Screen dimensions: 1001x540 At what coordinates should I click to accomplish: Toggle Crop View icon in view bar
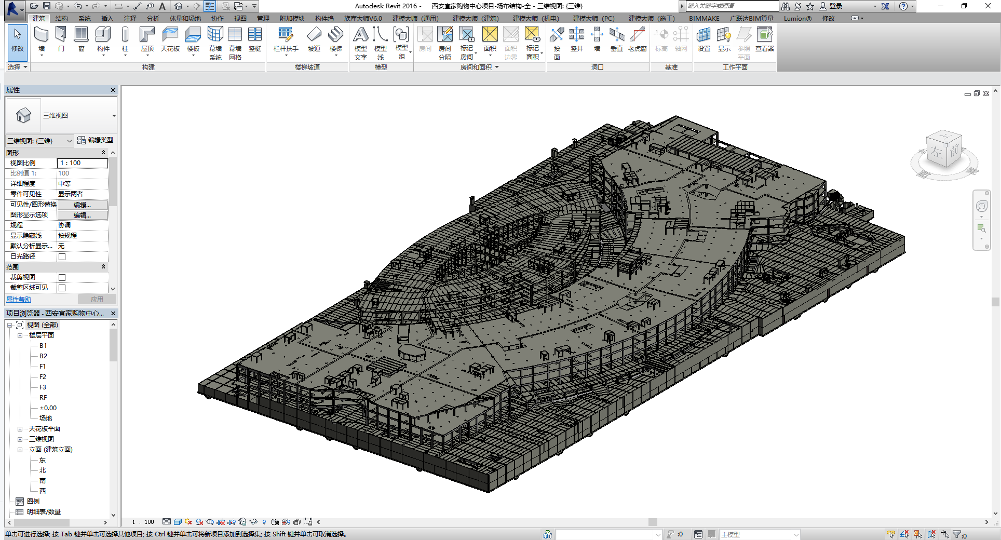tap(221, 522)
